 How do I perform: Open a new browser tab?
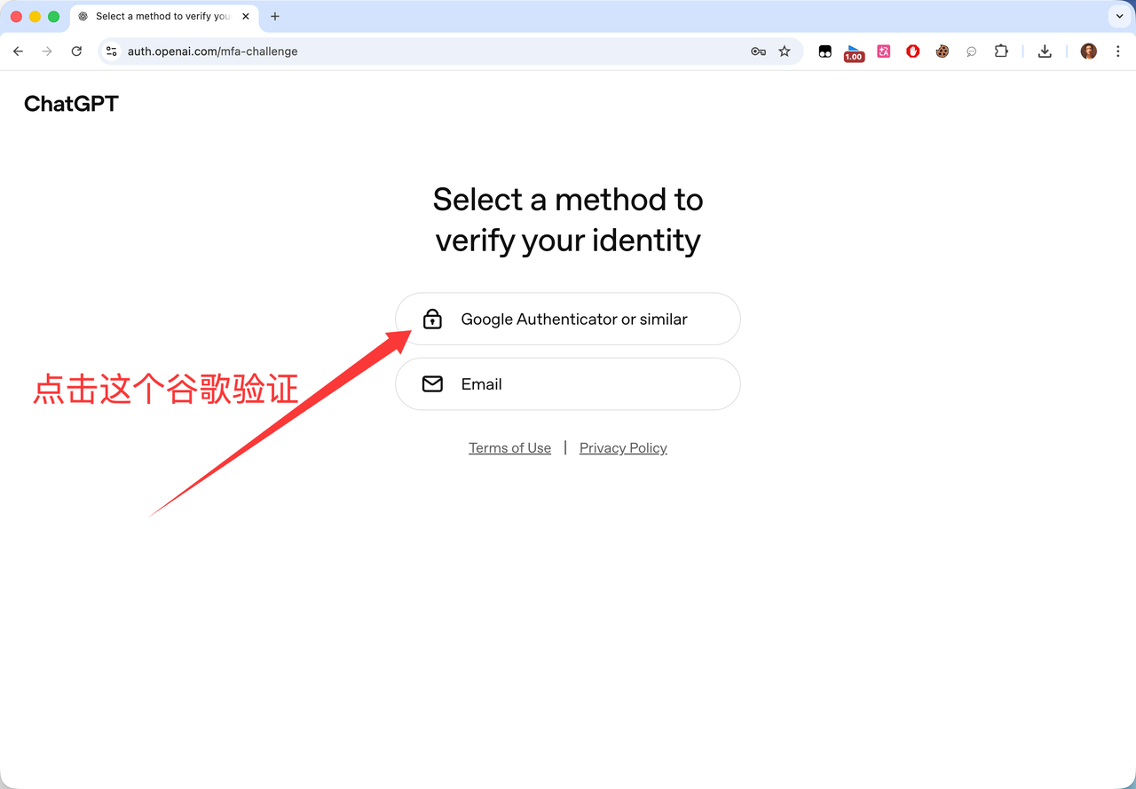pyautogui.click(x=275, y=16)
